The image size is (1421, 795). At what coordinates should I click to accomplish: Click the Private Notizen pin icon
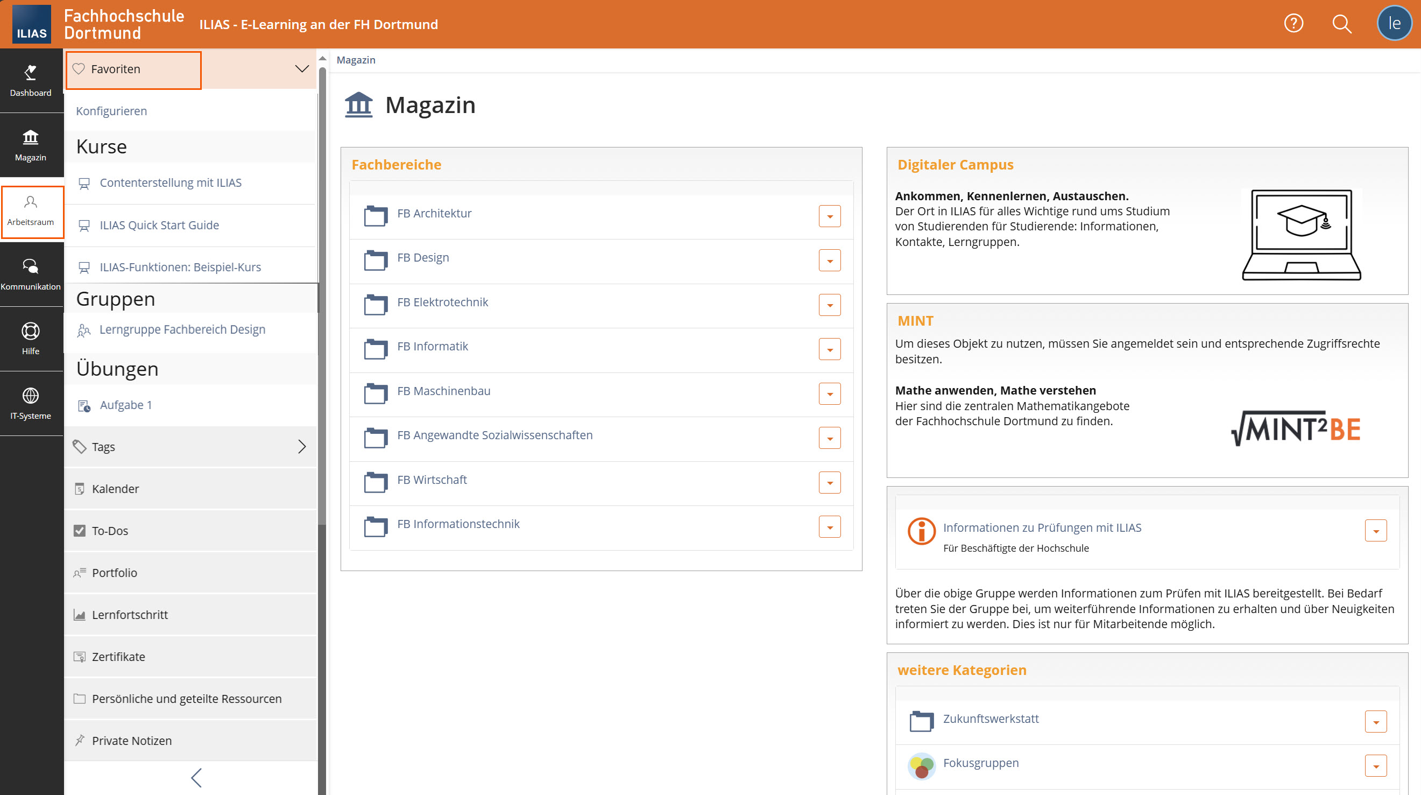80,740
